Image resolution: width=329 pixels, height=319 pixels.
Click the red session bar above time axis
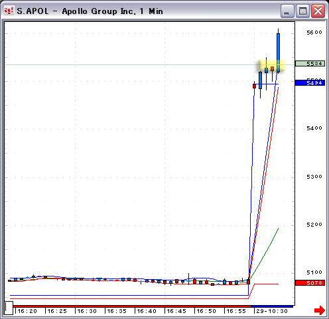click(132, 306)
